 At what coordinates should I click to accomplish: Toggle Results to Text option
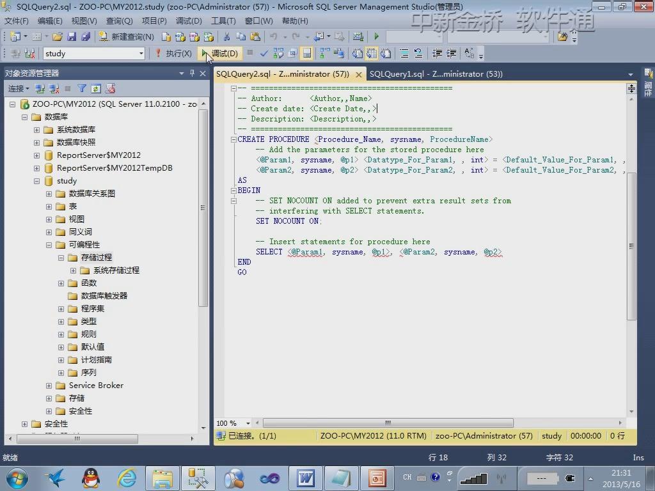(358, 54)
